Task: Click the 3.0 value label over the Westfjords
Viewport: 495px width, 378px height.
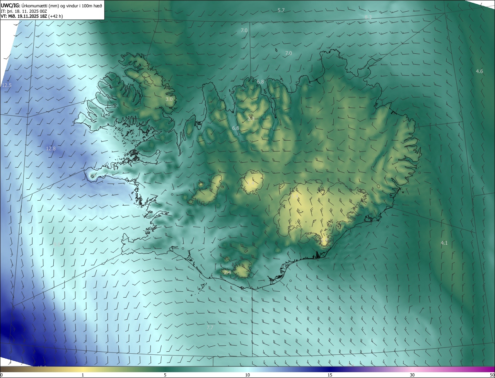Action: [169, 99]
